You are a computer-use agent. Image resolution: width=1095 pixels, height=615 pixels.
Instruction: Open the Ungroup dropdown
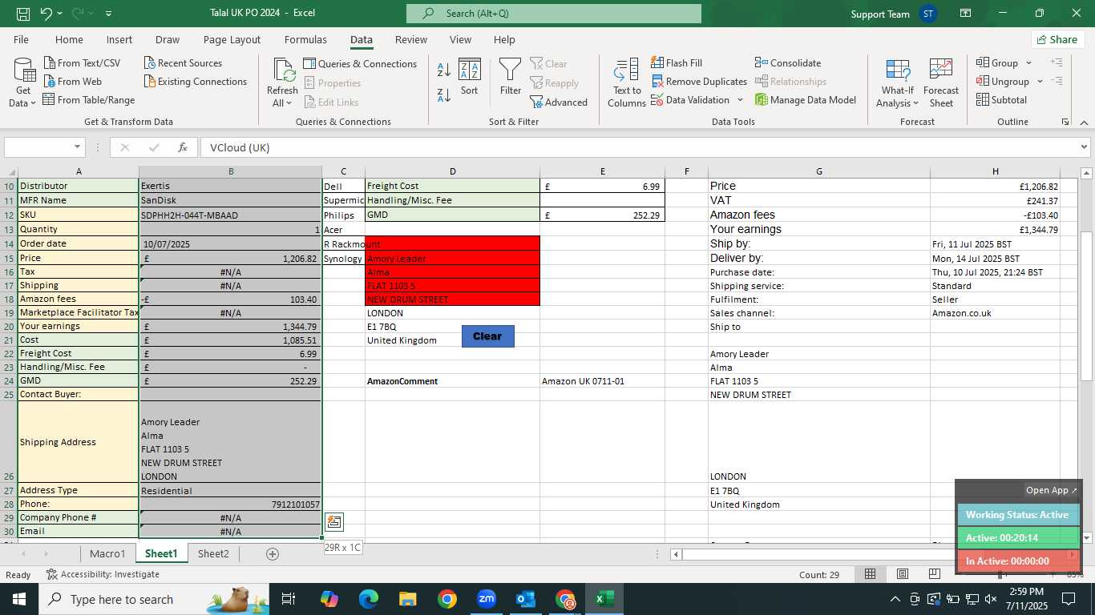tap(1009, 82)
